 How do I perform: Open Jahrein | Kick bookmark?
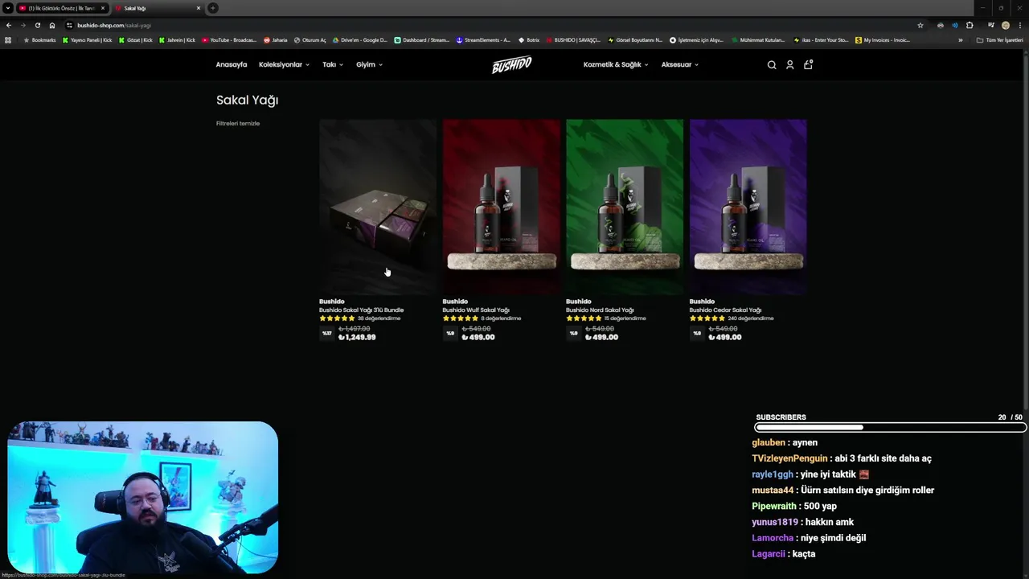[177, 40]
